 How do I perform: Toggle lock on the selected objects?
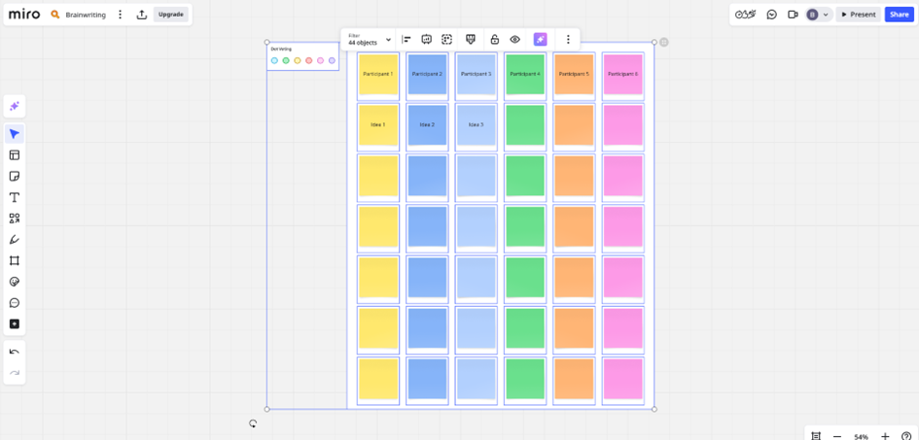[x=494, y=40]
